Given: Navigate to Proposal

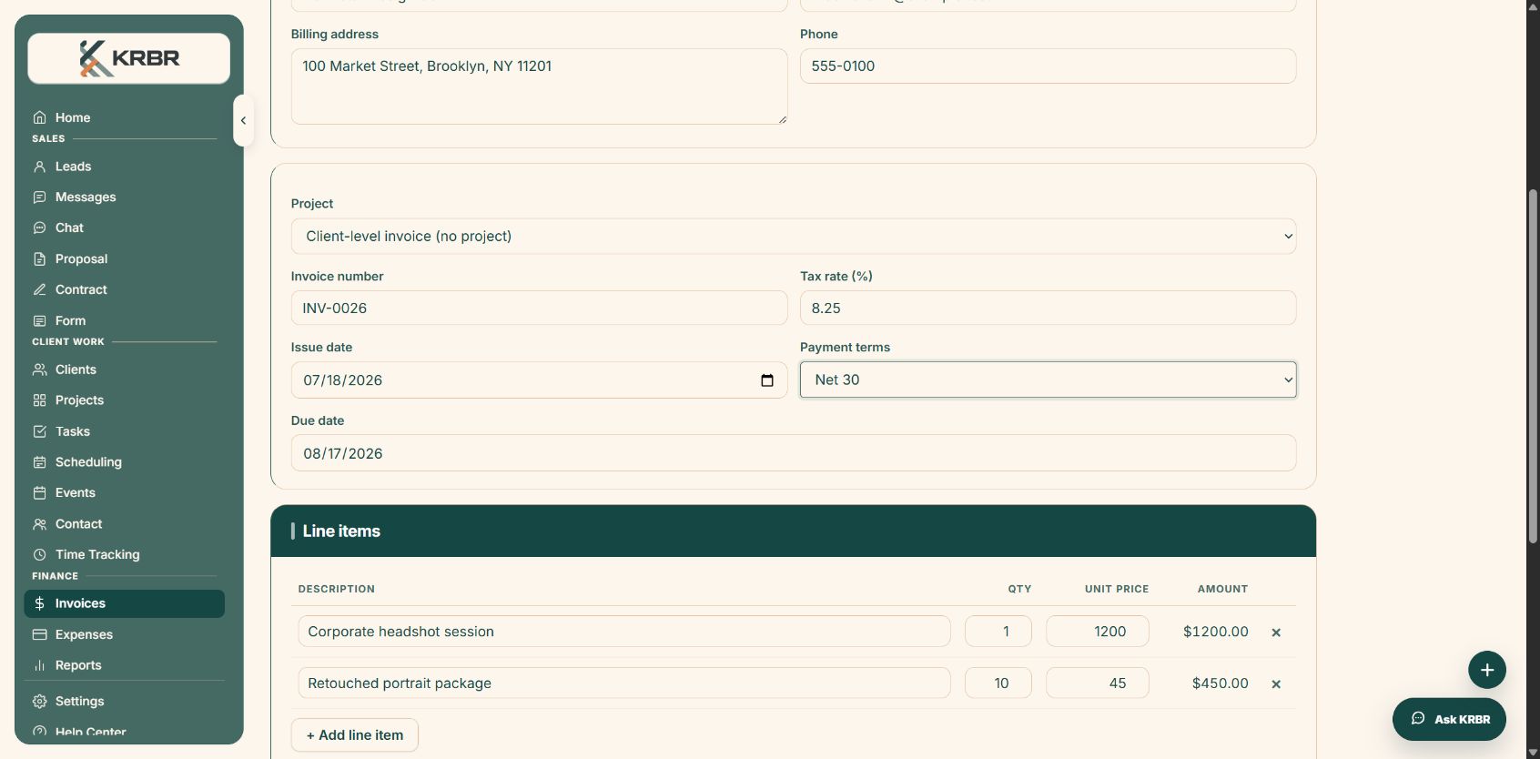Looking at the screenshot, I should tap(125, 259).
